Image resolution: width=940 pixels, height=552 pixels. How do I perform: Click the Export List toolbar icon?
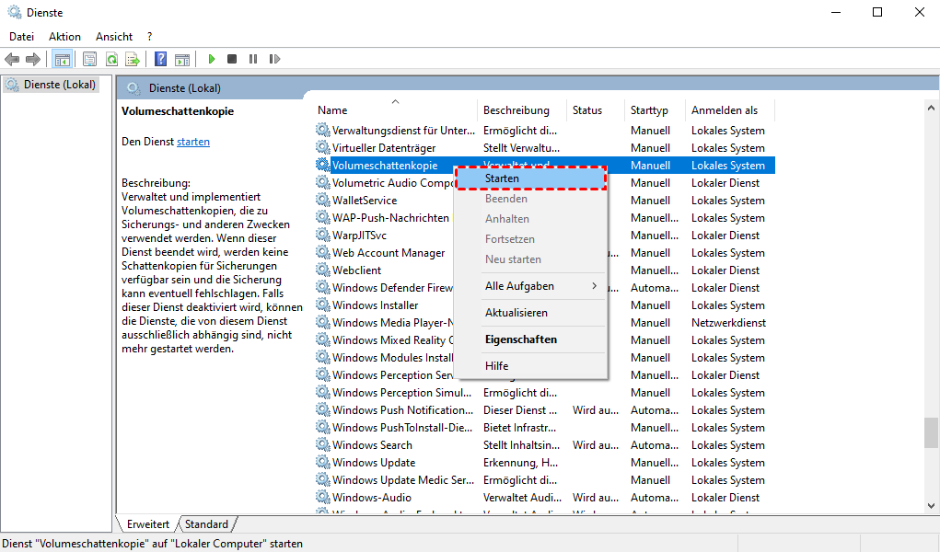tap(132, 60)
